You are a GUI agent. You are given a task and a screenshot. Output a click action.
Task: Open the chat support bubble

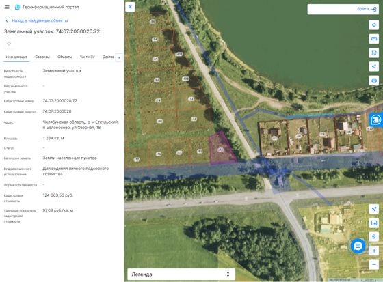click(x=358, y=246)
